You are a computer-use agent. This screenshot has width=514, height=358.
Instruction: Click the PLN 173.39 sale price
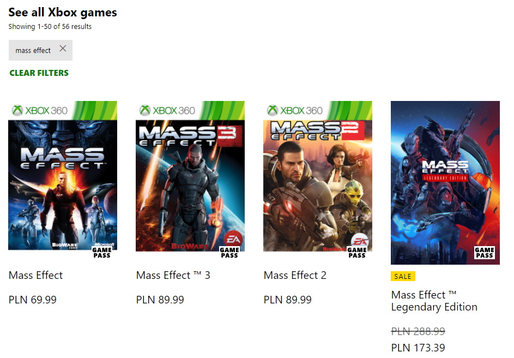pos(418,348)
